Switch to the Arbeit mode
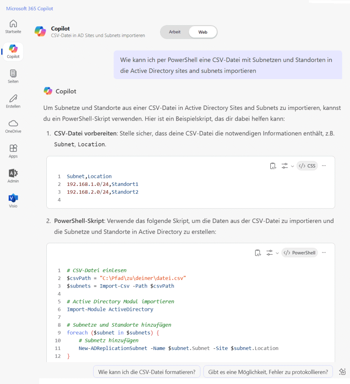Screen dimensions: 350x384 [174, 32]
